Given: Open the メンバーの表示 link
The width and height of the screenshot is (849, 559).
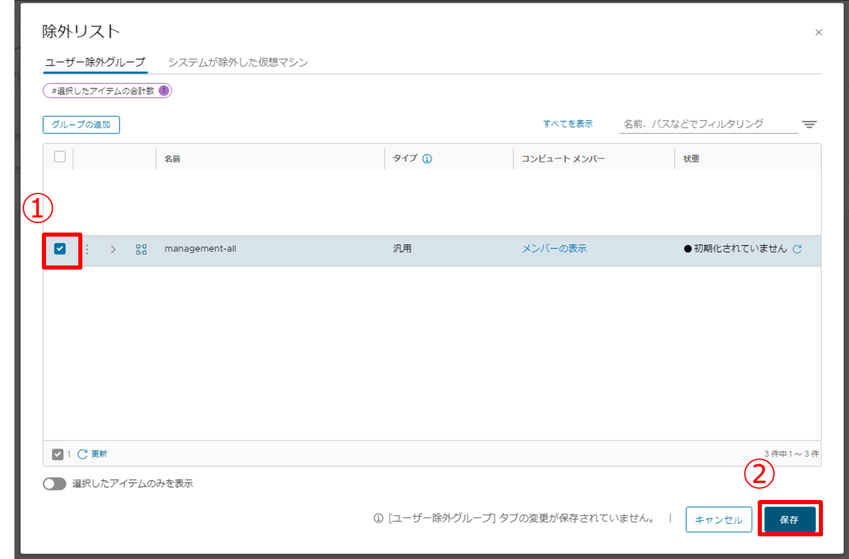Looking at the screenshot, I should pyautogui.click(x=554, y=249).
